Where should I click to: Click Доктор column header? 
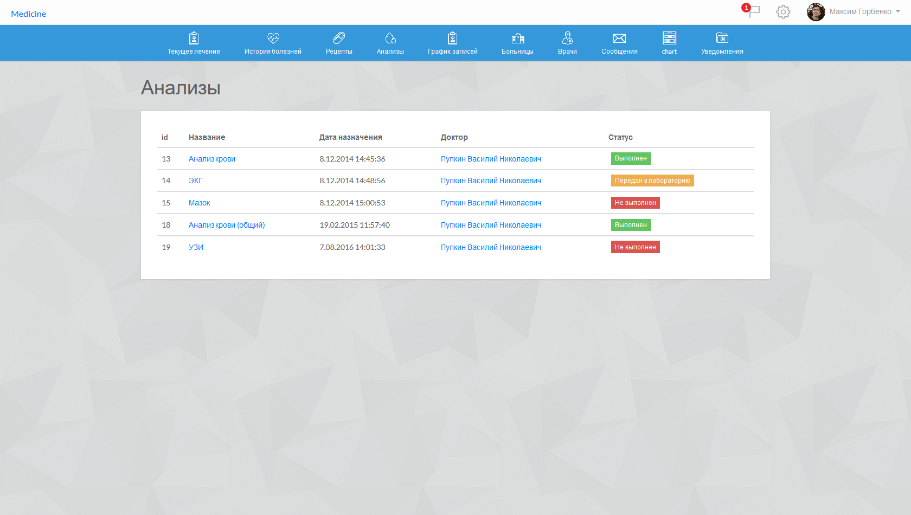[x=454, y=137]
